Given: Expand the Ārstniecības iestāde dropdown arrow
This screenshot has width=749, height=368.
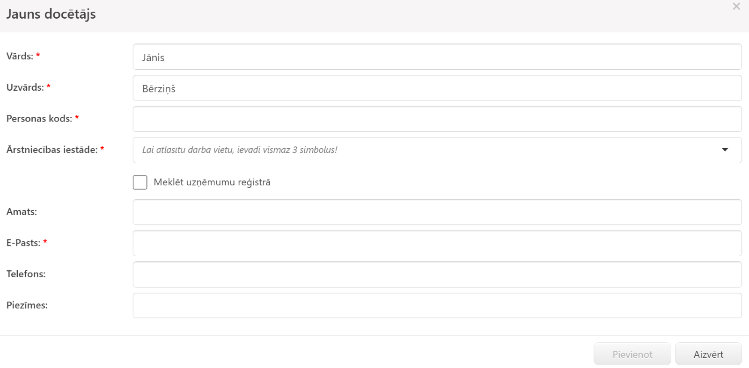Looking at the screenshot, I should (x=725, y=150).
